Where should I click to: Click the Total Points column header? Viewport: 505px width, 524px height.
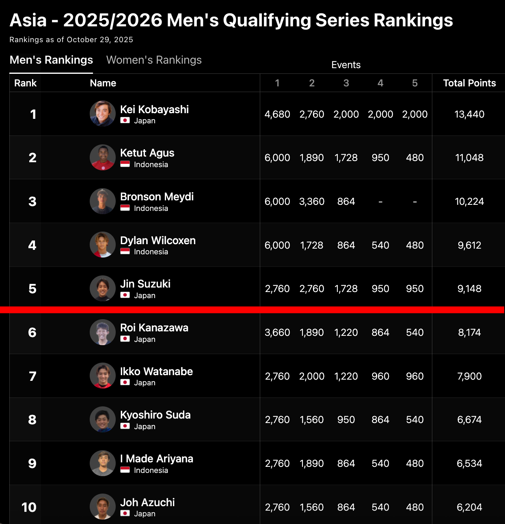click(469, 83)
